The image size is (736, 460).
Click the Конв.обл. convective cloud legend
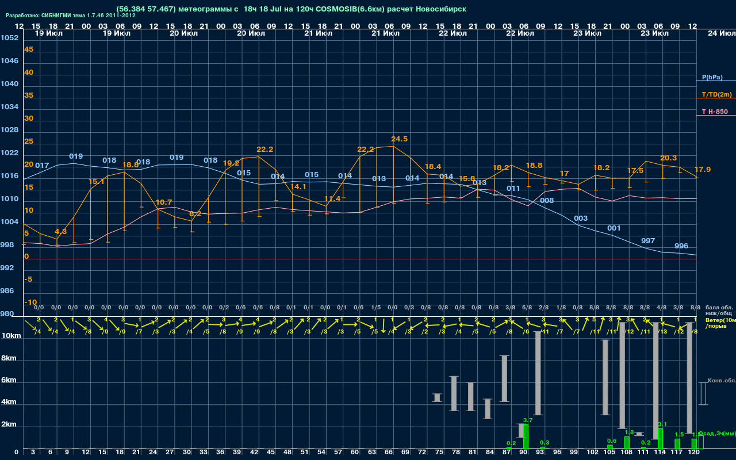[x=722, y=381]
